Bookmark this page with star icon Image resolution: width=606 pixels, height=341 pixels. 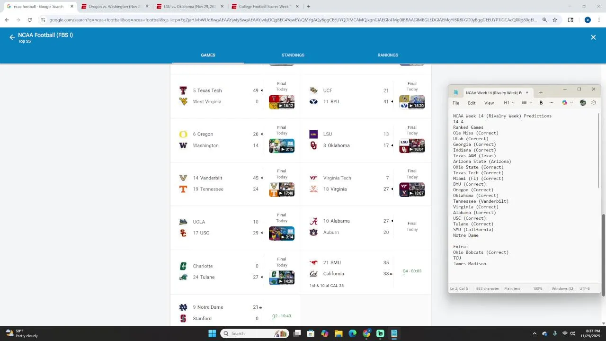(555, 20)
